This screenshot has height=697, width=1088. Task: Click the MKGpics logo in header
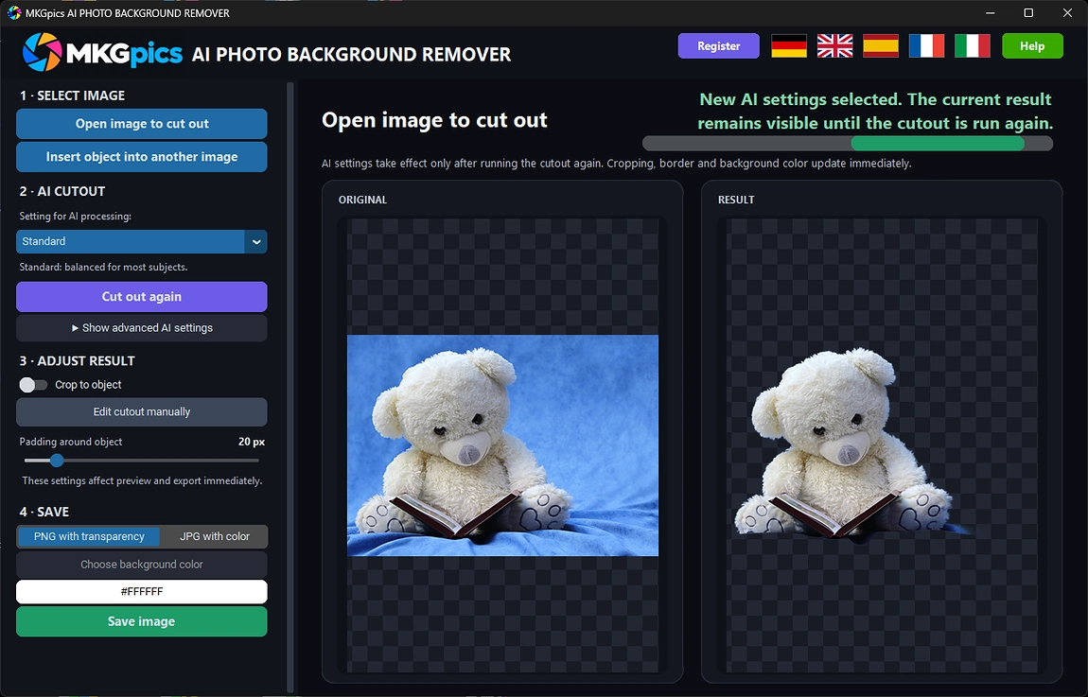point(102,53)
